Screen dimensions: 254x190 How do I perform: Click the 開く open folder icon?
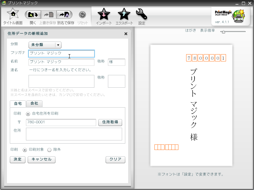tap(33, 15)
